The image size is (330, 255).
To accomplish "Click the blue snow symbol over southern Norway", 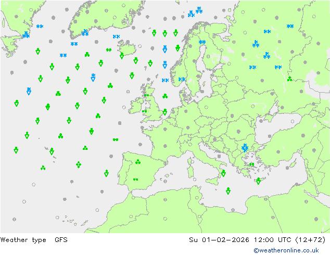I will coord(182,79).
